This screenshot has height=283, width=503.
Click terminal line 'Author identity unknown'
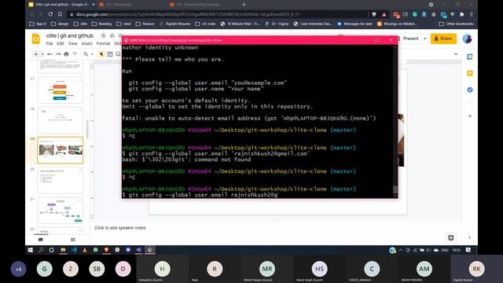tap(160, 48)
